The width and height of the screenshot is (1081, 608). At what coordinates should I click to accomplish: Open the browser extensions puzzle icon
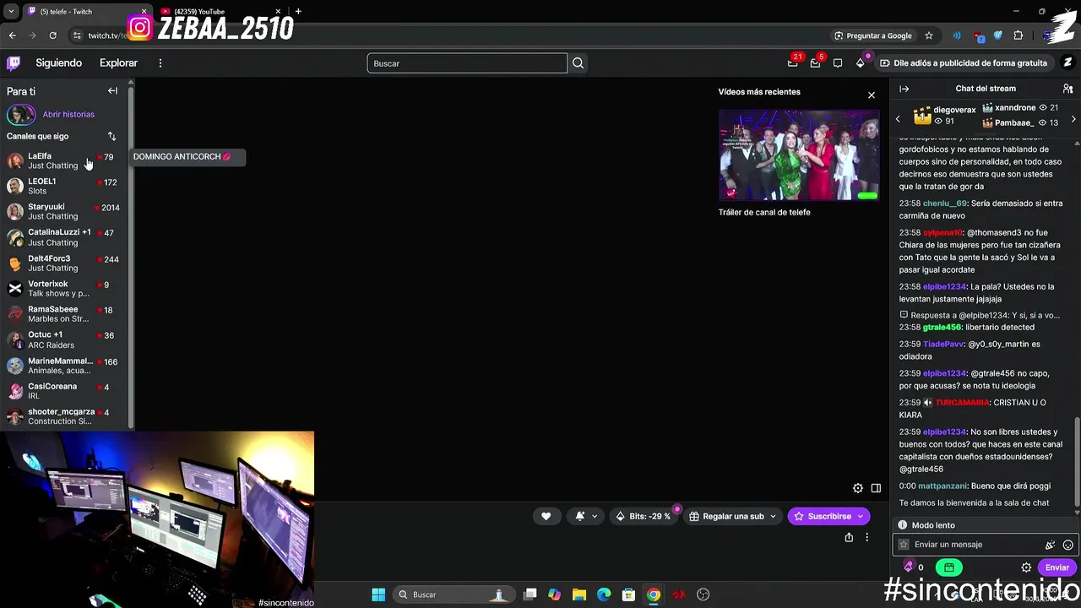1019,35
